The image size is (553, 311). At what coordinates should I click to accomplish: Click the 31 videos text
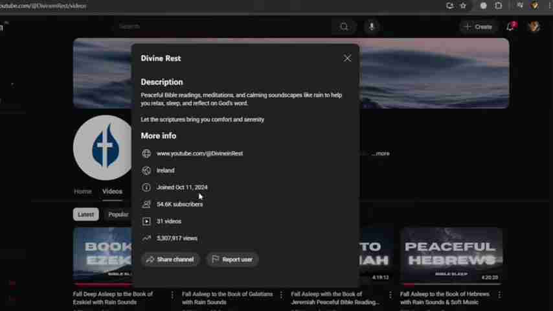tap(169, 222)
